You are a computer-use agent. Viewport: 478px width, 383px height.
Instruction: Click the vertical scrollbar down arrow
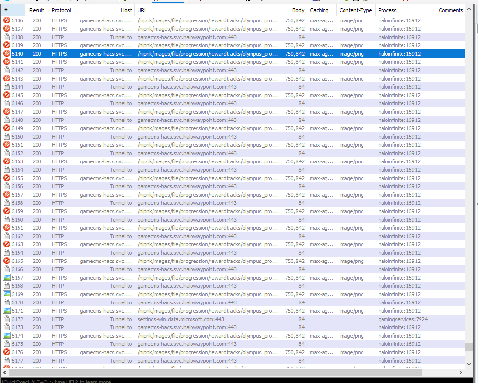pyautogui.click(x=469, y=364)
